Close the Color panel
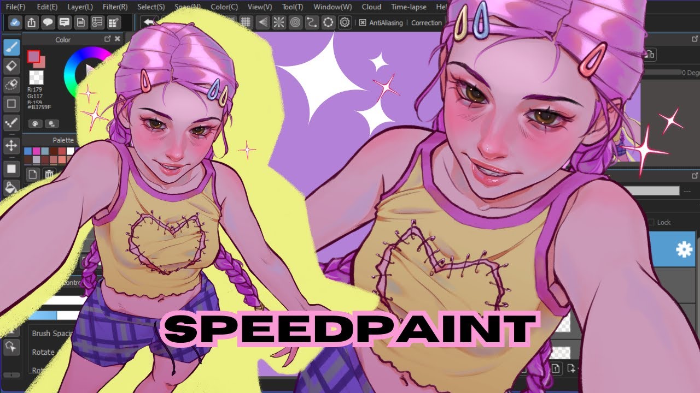The width and height of the screenshot is (700, 393). (x=117, y=39)
